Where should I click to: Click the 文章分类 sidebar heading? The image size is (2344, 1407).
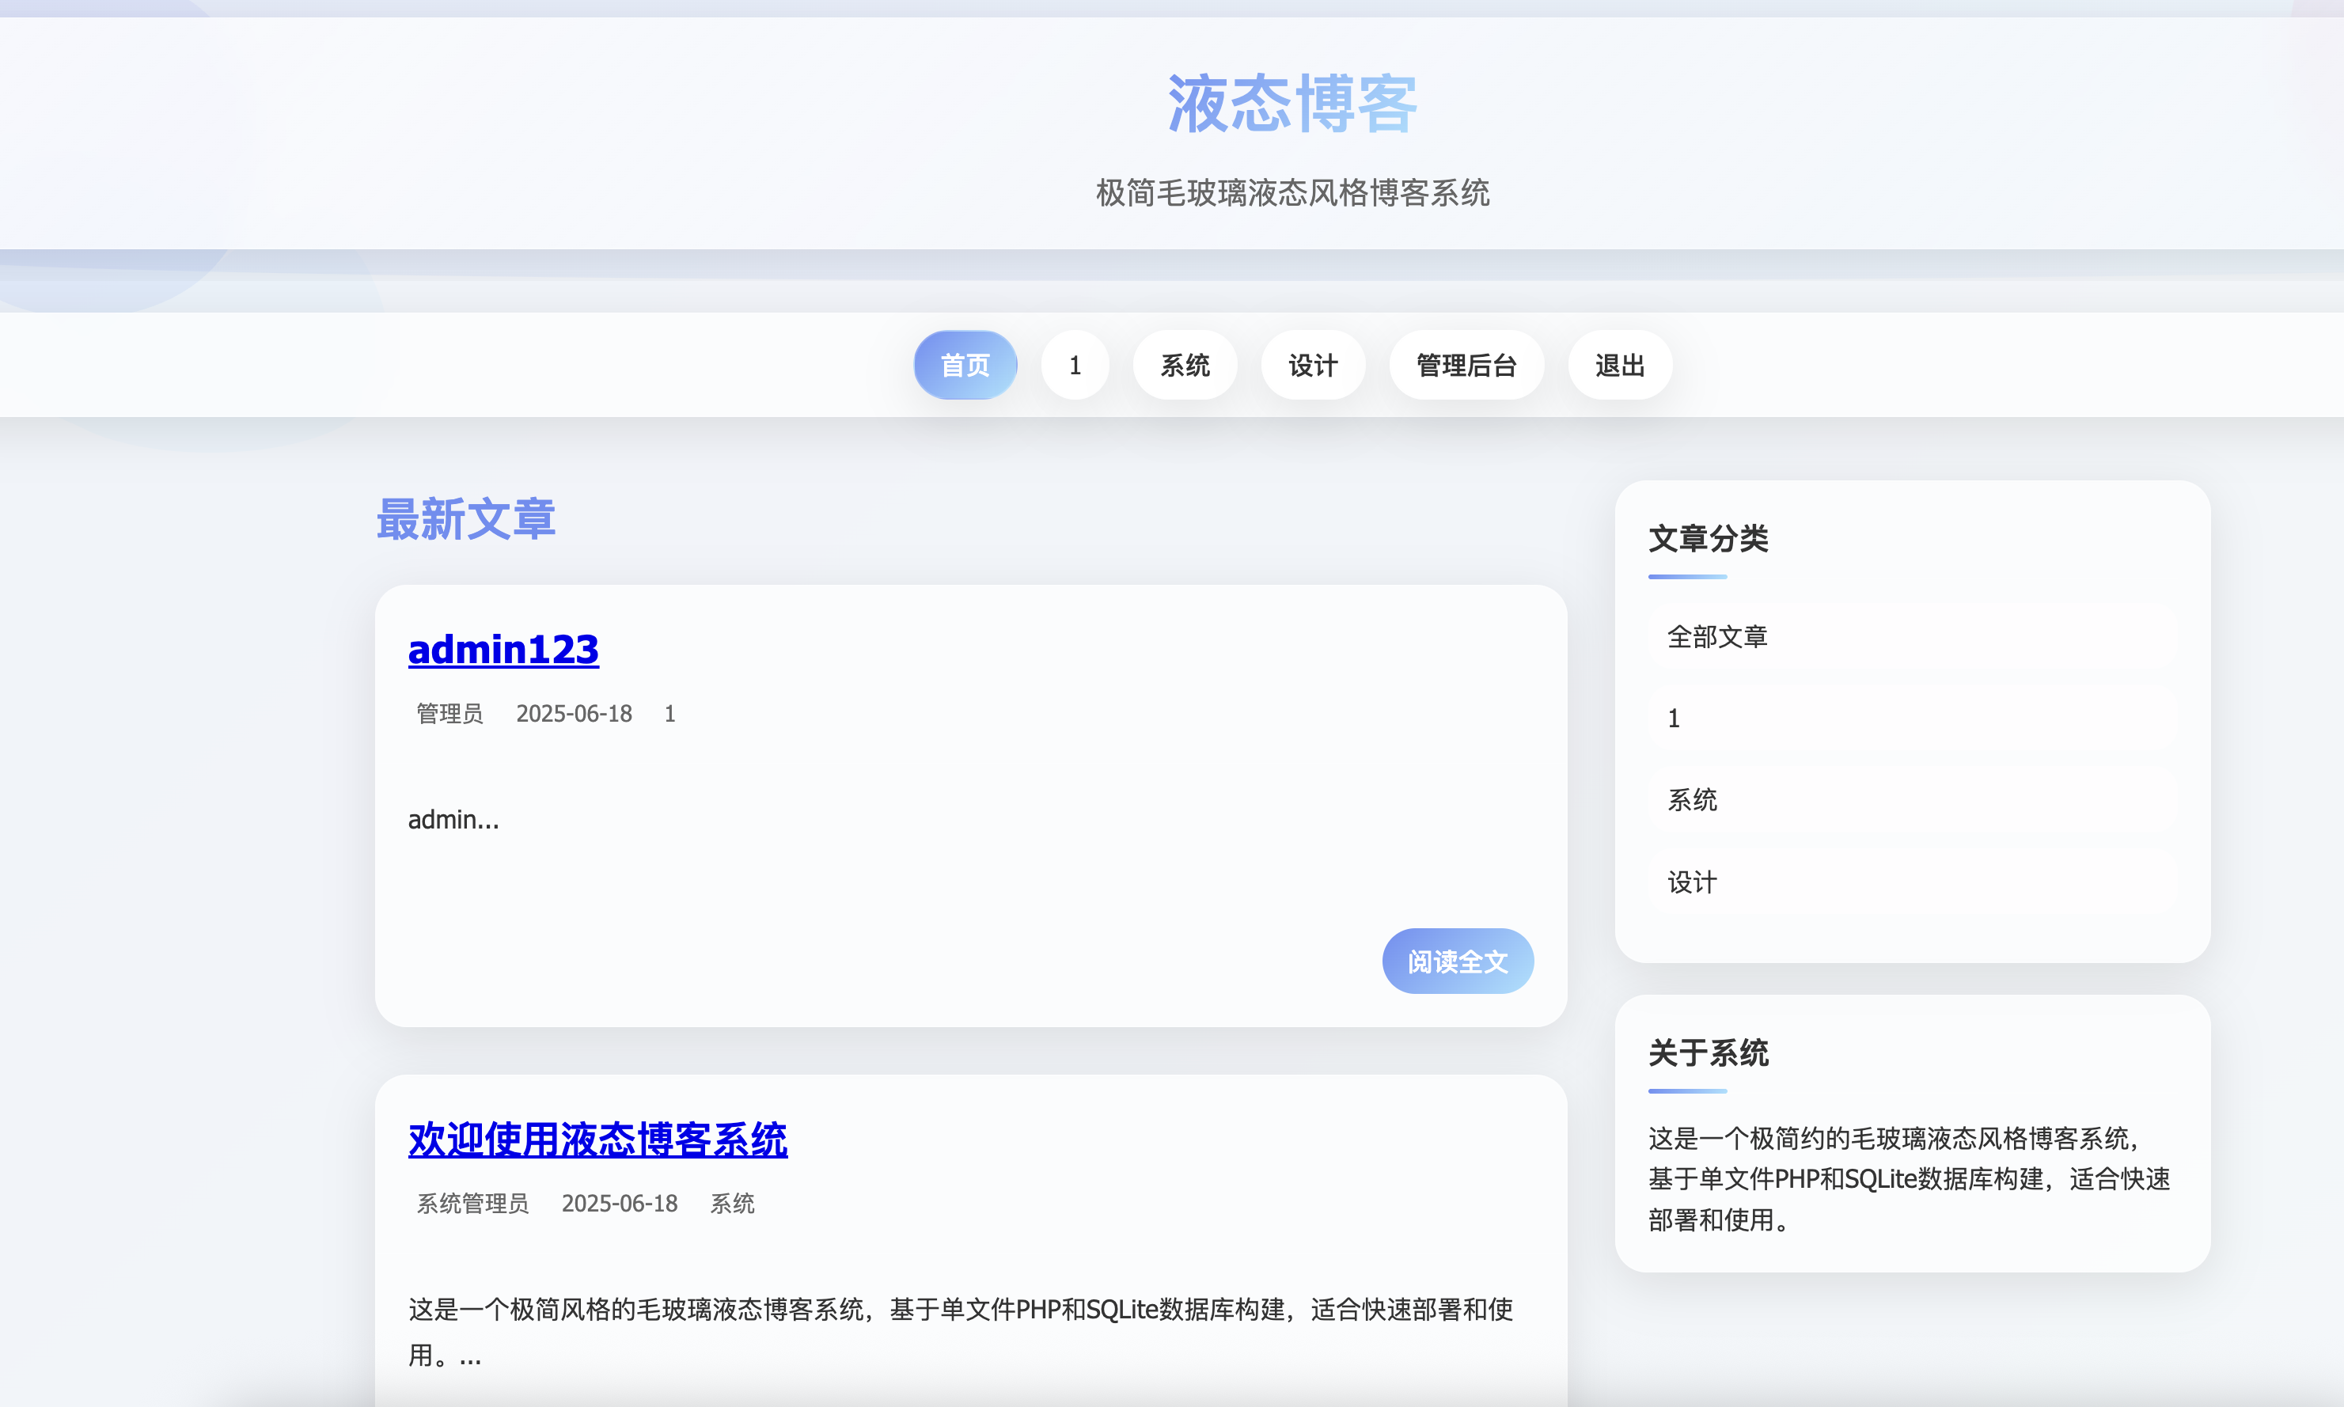[1707, 539]
